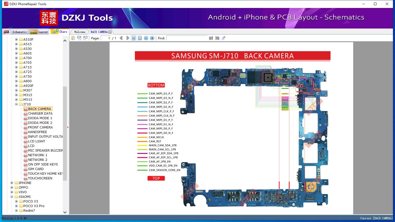Open the INPUT OUTPUT VOLTA document
The width and height of the screenshot is (395, 222).
pyautogui.click(x=46, y=137)
